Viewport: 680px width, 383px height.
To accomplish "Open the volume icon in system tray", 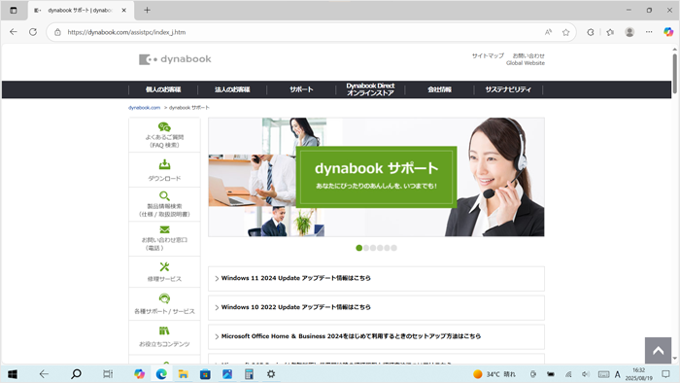I will (586, 374).
